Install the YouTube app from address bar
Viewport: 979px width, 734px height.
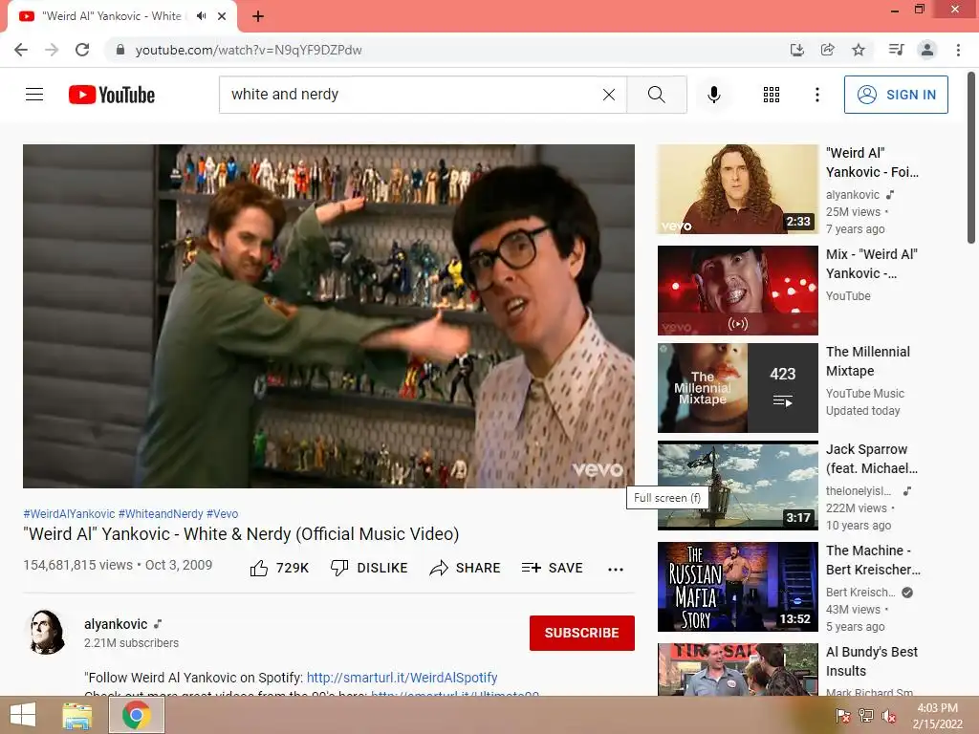pyautogui.click(x=796, y=50)
